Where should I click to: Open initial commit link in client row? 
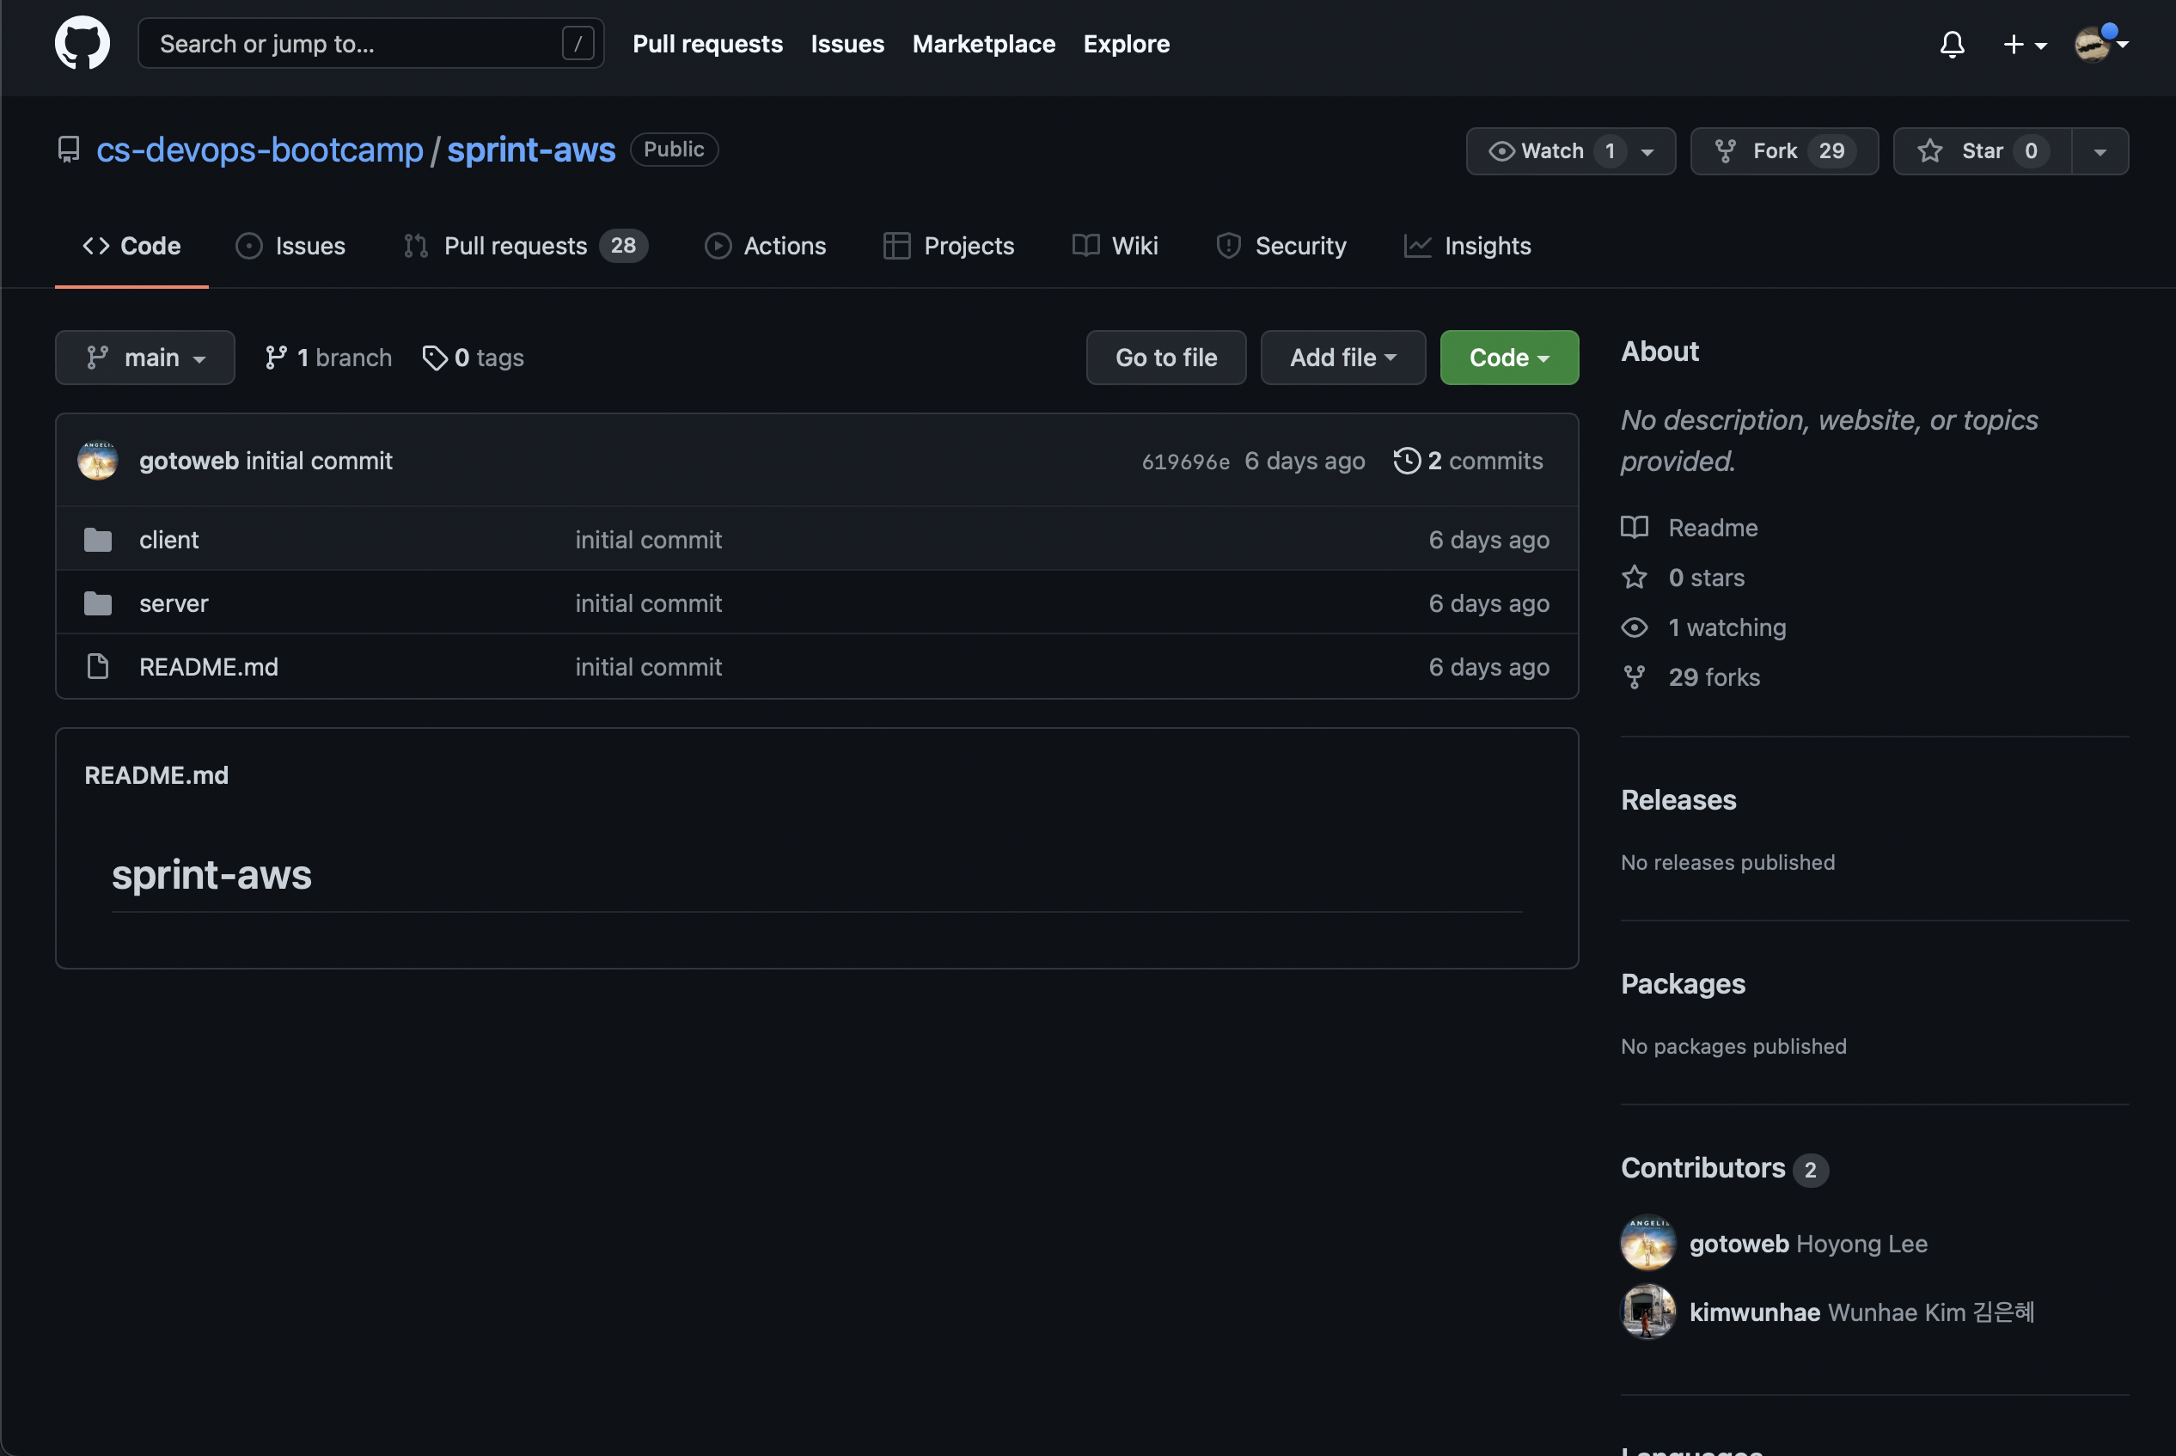click(x=648, y=540)
